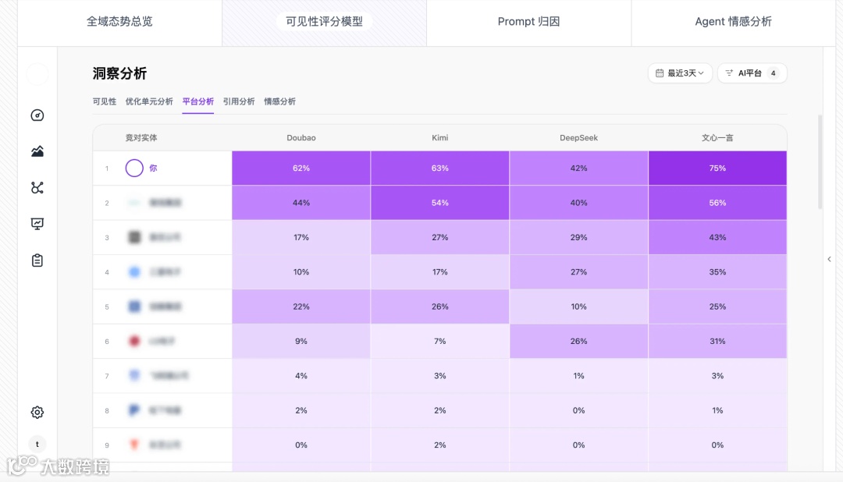Viewport: 843px width, 482px height.
Task: Click the area chart icon in sidebar
Action: (x=37, y=151)
